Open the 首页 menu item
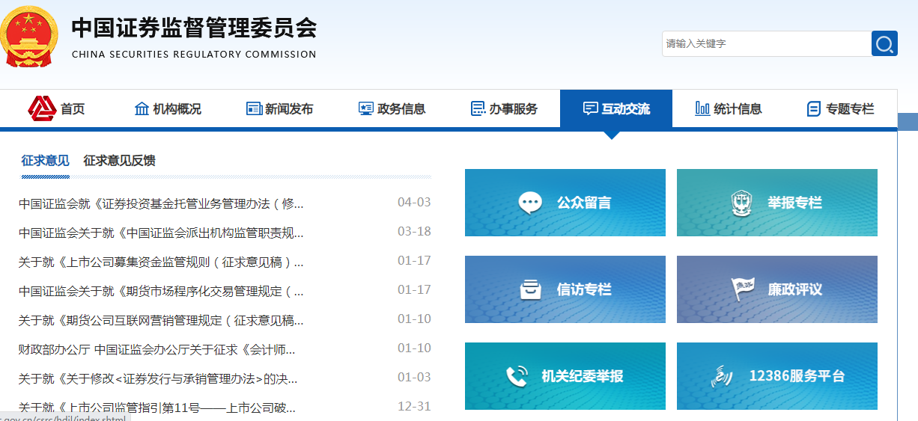The image size is (918, 421). tap(73, 109)
